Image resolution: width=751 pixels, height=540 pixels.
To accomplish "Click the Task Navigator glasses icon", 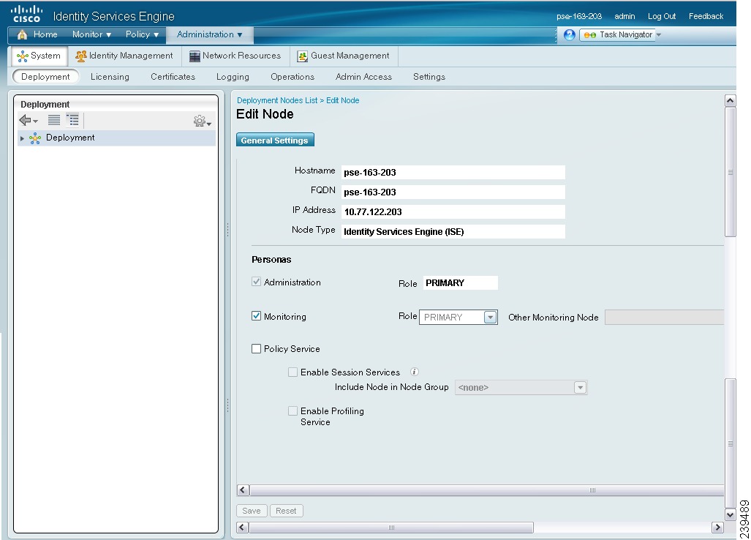I will click(x=589, y=35).
